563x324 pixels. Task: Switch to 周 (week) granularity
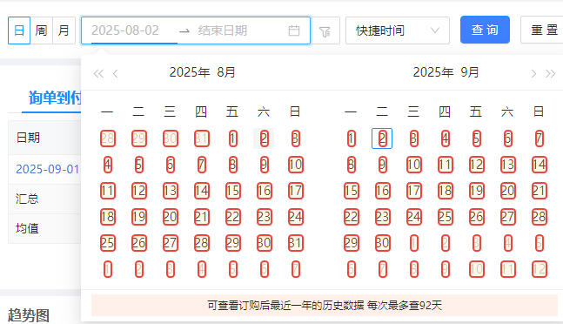click(x=41, y=30)
